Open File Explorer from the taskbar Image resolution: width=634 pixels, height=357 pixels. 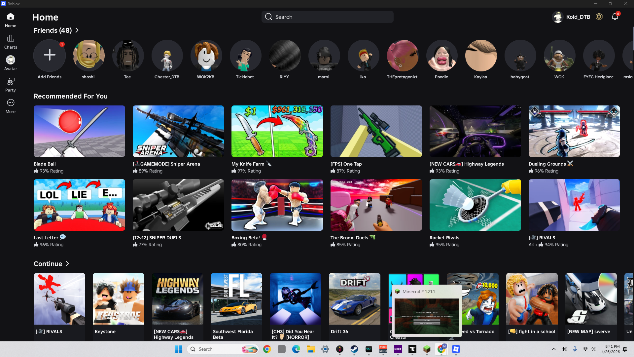tap(311, 349)
